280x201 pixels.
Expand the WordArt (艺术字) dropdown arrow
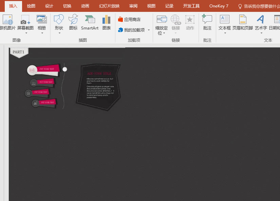point(261,33)
